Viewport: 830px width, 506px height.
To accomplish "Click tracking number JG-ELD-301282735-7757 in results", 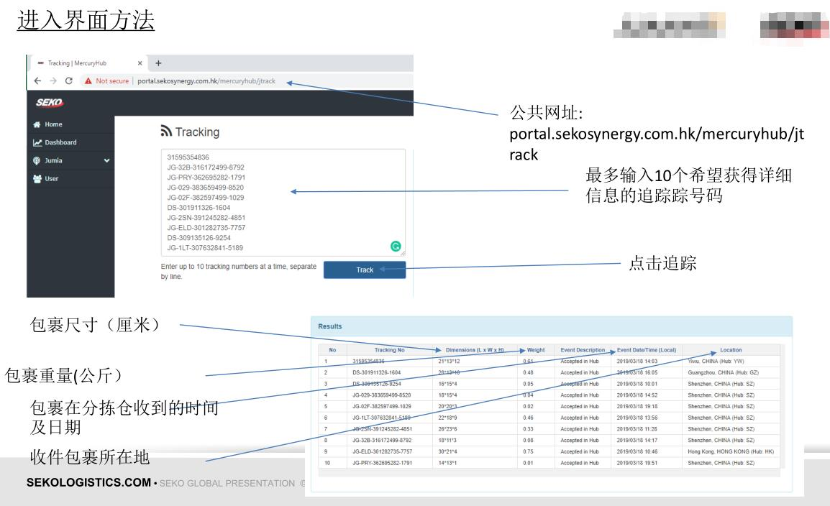I will click(x=382, y=452).
